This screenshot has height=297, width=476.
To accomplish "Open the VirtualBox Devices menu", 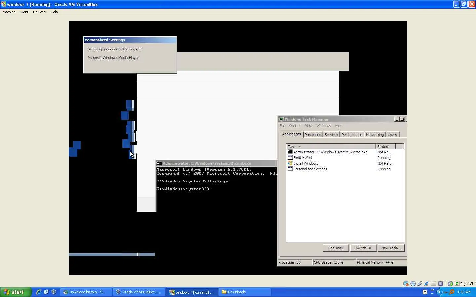I will click(39, 12).
